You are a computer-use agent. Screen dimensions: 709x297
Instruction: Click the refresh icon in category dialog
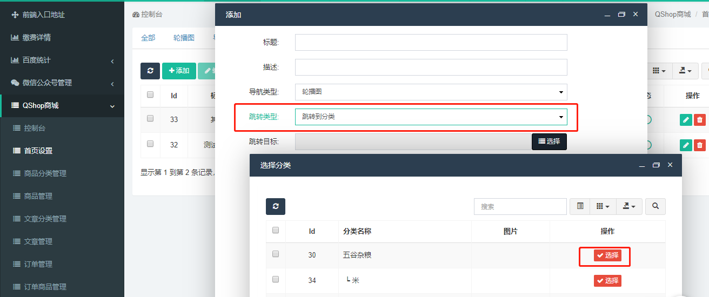click(276, 206)
